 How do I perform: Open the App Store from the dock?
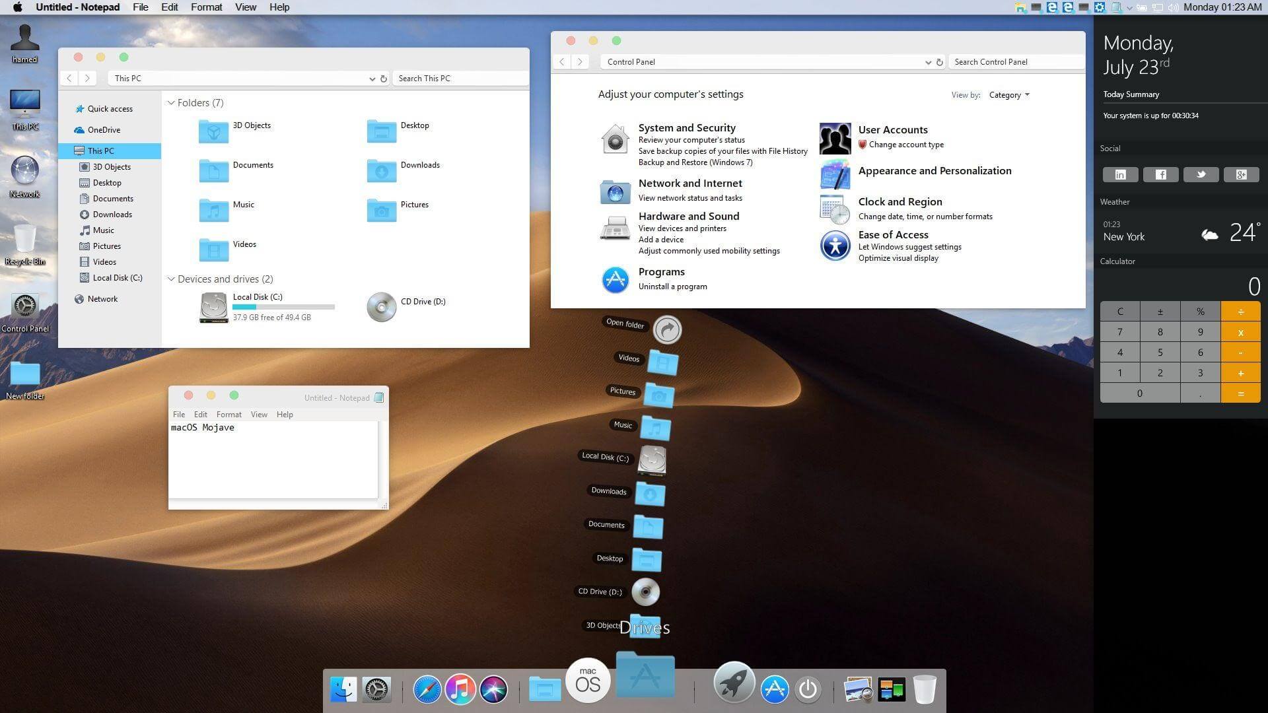tap(774, 689)
